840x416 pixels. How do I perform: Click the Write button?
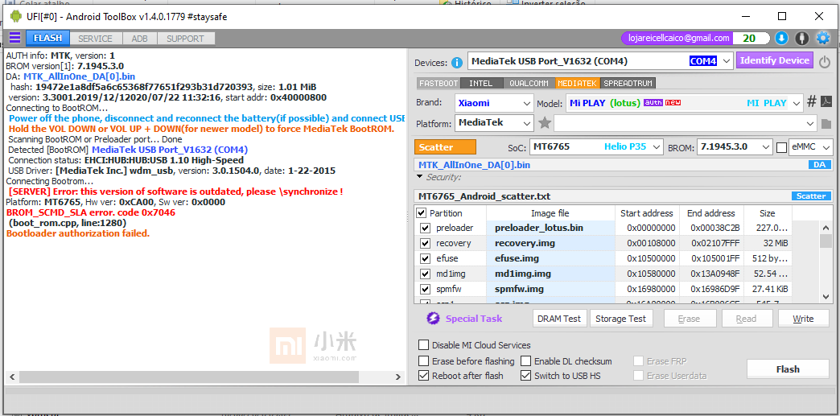803,319
